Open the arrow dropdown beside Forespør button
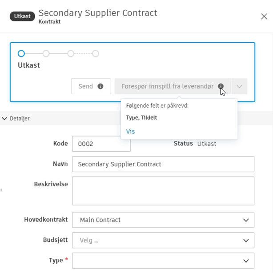Image resolution: width=273 pixels, height=273 pixels. point(239,86)
